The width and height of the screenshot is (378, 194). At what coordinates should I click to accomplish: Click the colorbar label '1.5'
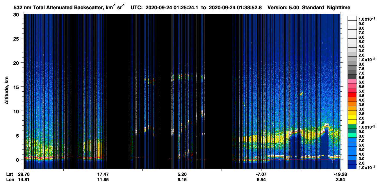tap(361, 122)
